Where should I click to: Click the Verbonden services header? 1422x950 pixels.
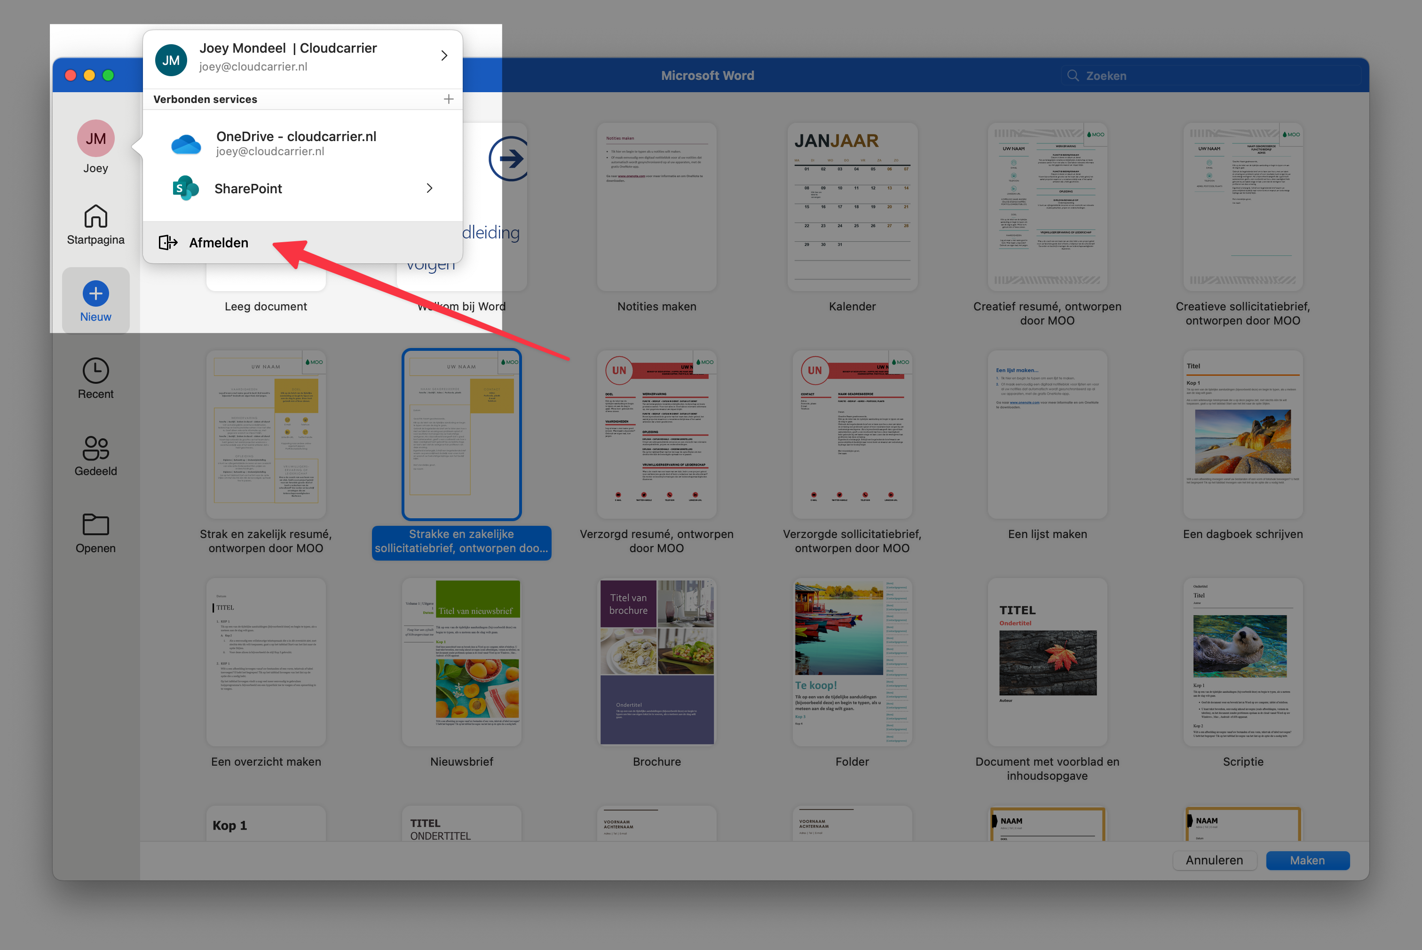tap(205, 99)
